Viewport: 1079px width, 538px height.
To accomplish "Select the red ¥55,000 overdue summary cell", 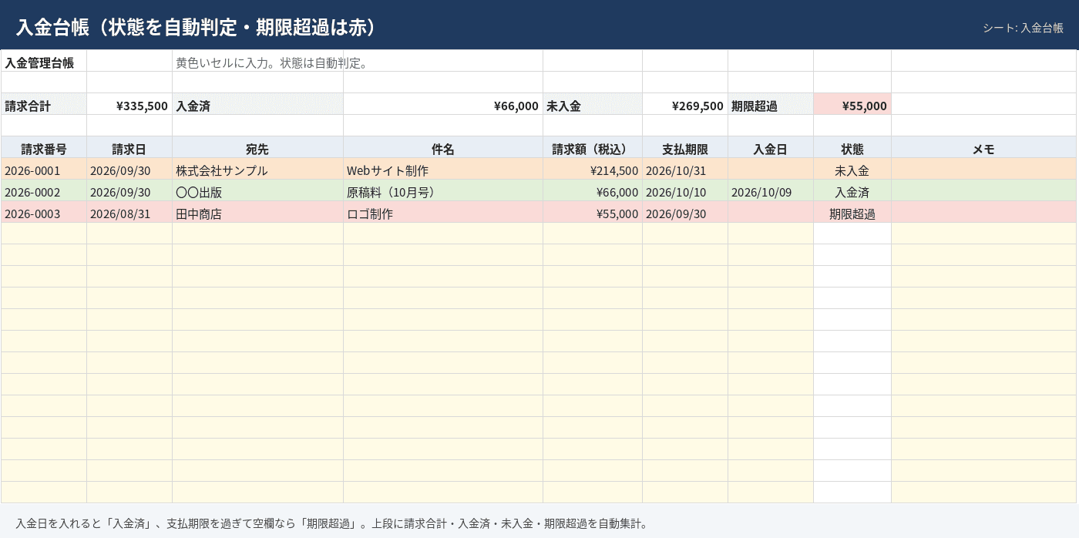I will pos(852,104).
